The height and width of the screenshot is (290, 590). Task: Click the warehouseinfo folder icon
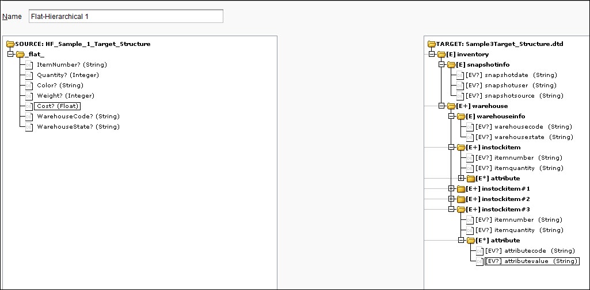click(460, 117)
